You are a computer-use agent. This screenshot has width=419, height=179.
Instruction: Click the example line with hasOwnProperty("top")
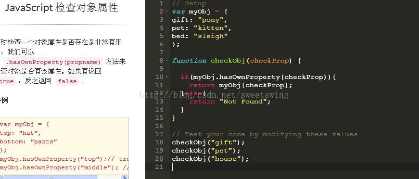[64, 159]
